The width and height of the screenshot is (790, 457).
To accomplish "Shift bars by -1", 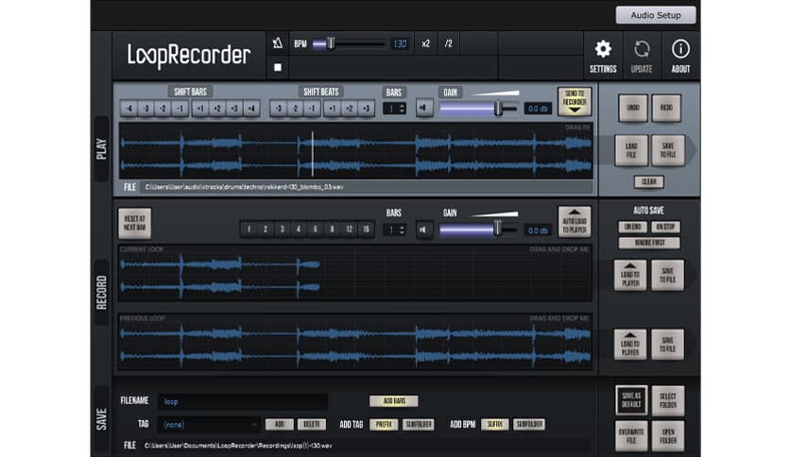I will 180,109.
